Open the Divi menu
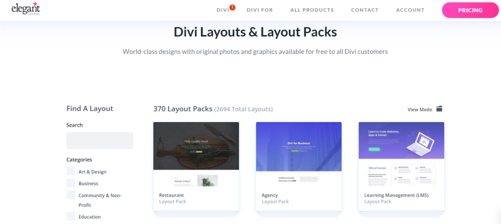This screenshot has width=501, height=224. [223, 10]
